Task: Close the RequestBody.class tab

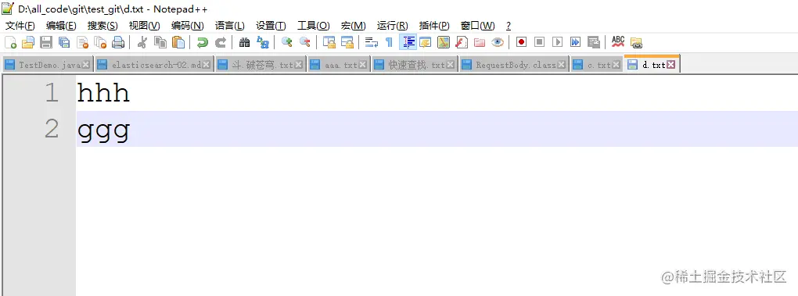Action: 562,65
